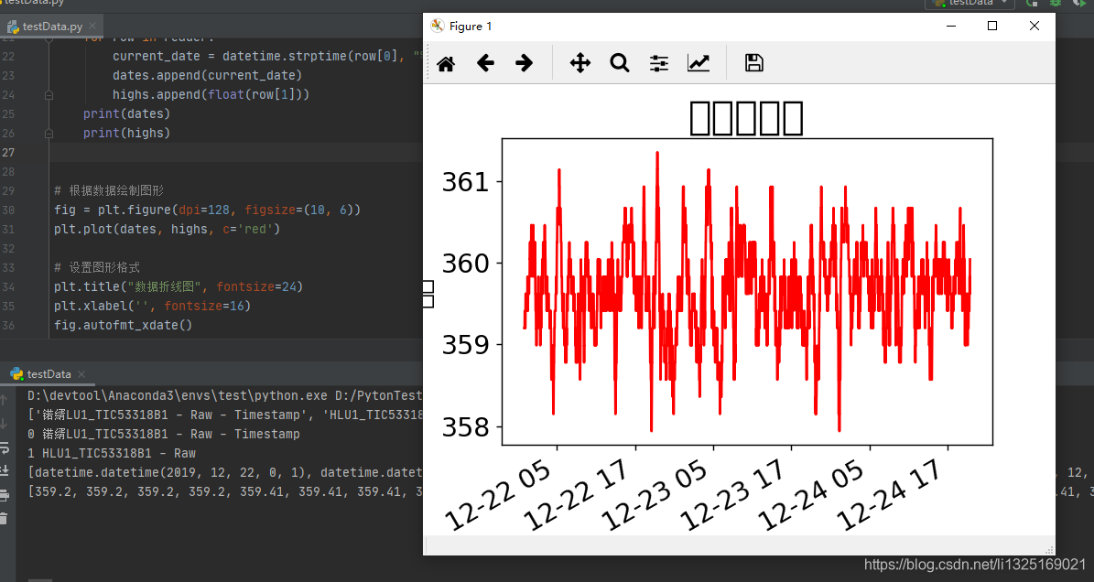This screenshot has width=1094, height=582.
Task: Save the figure using the floppy disk icon
Action: 754,63
